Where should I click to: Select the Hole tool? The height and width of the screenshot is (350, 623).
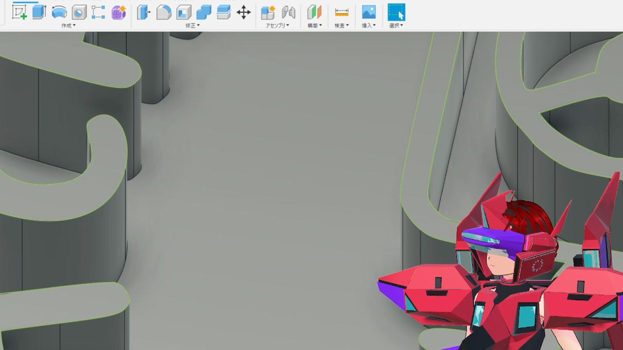pyautogui.click(x=79, y=12)
